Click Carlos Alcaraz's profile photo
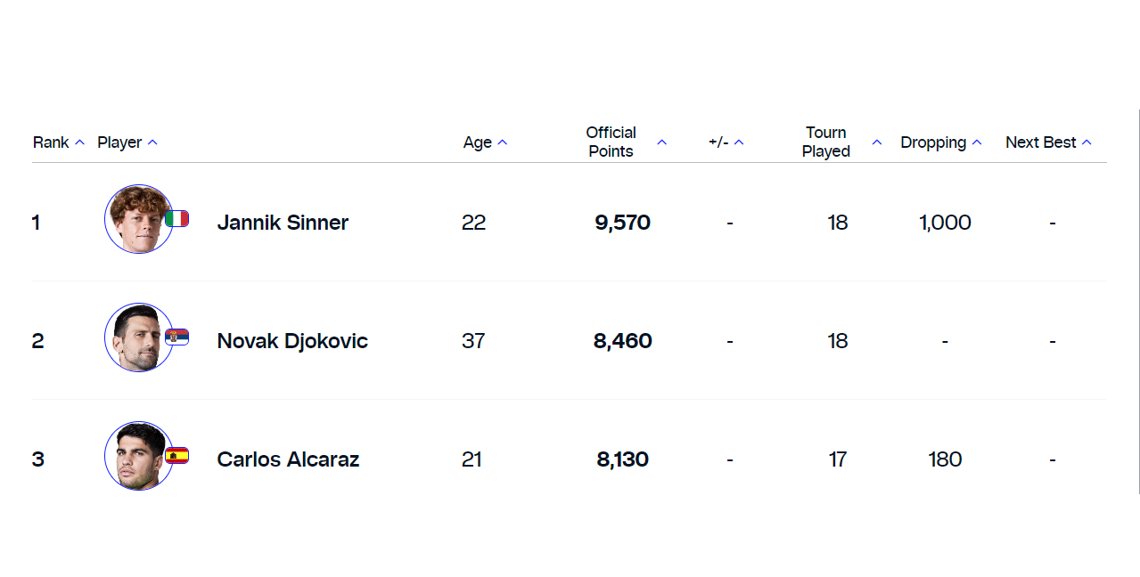Viewport: 1140px width, 577px height. tap(138, 456)
